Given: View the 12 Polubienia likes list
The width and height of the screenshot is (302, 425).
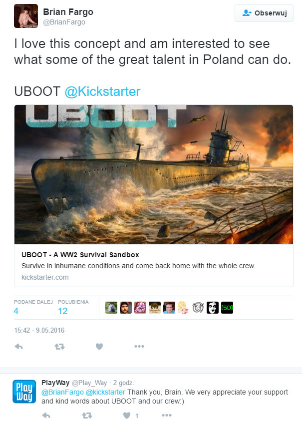Looking at the screenshot, I should (x=62, y=311).
